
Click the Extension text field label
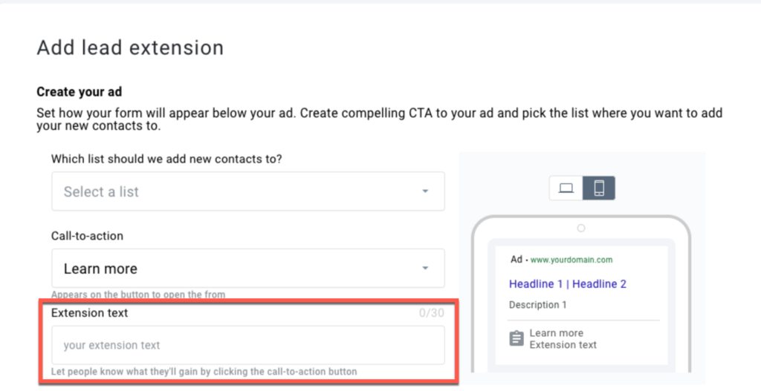[x=90, y=313]
